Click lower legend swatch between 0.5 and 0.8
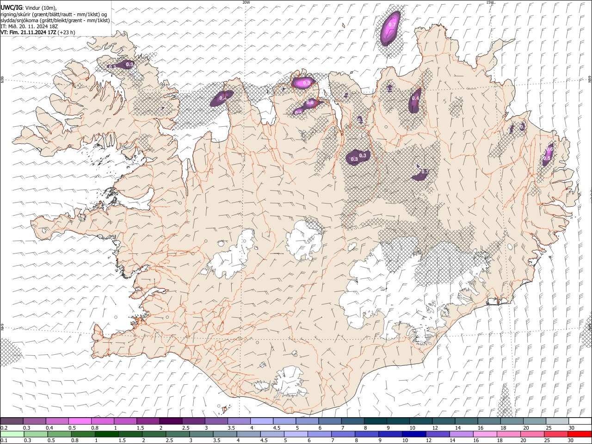Screen dimensions: 592x444 click(x=59, y=434)
